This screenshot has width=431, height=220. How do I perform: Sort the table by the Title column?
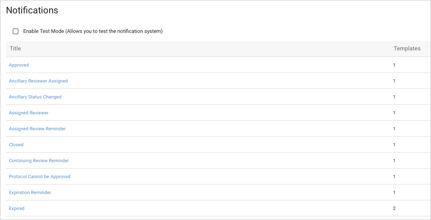[15, 49]
